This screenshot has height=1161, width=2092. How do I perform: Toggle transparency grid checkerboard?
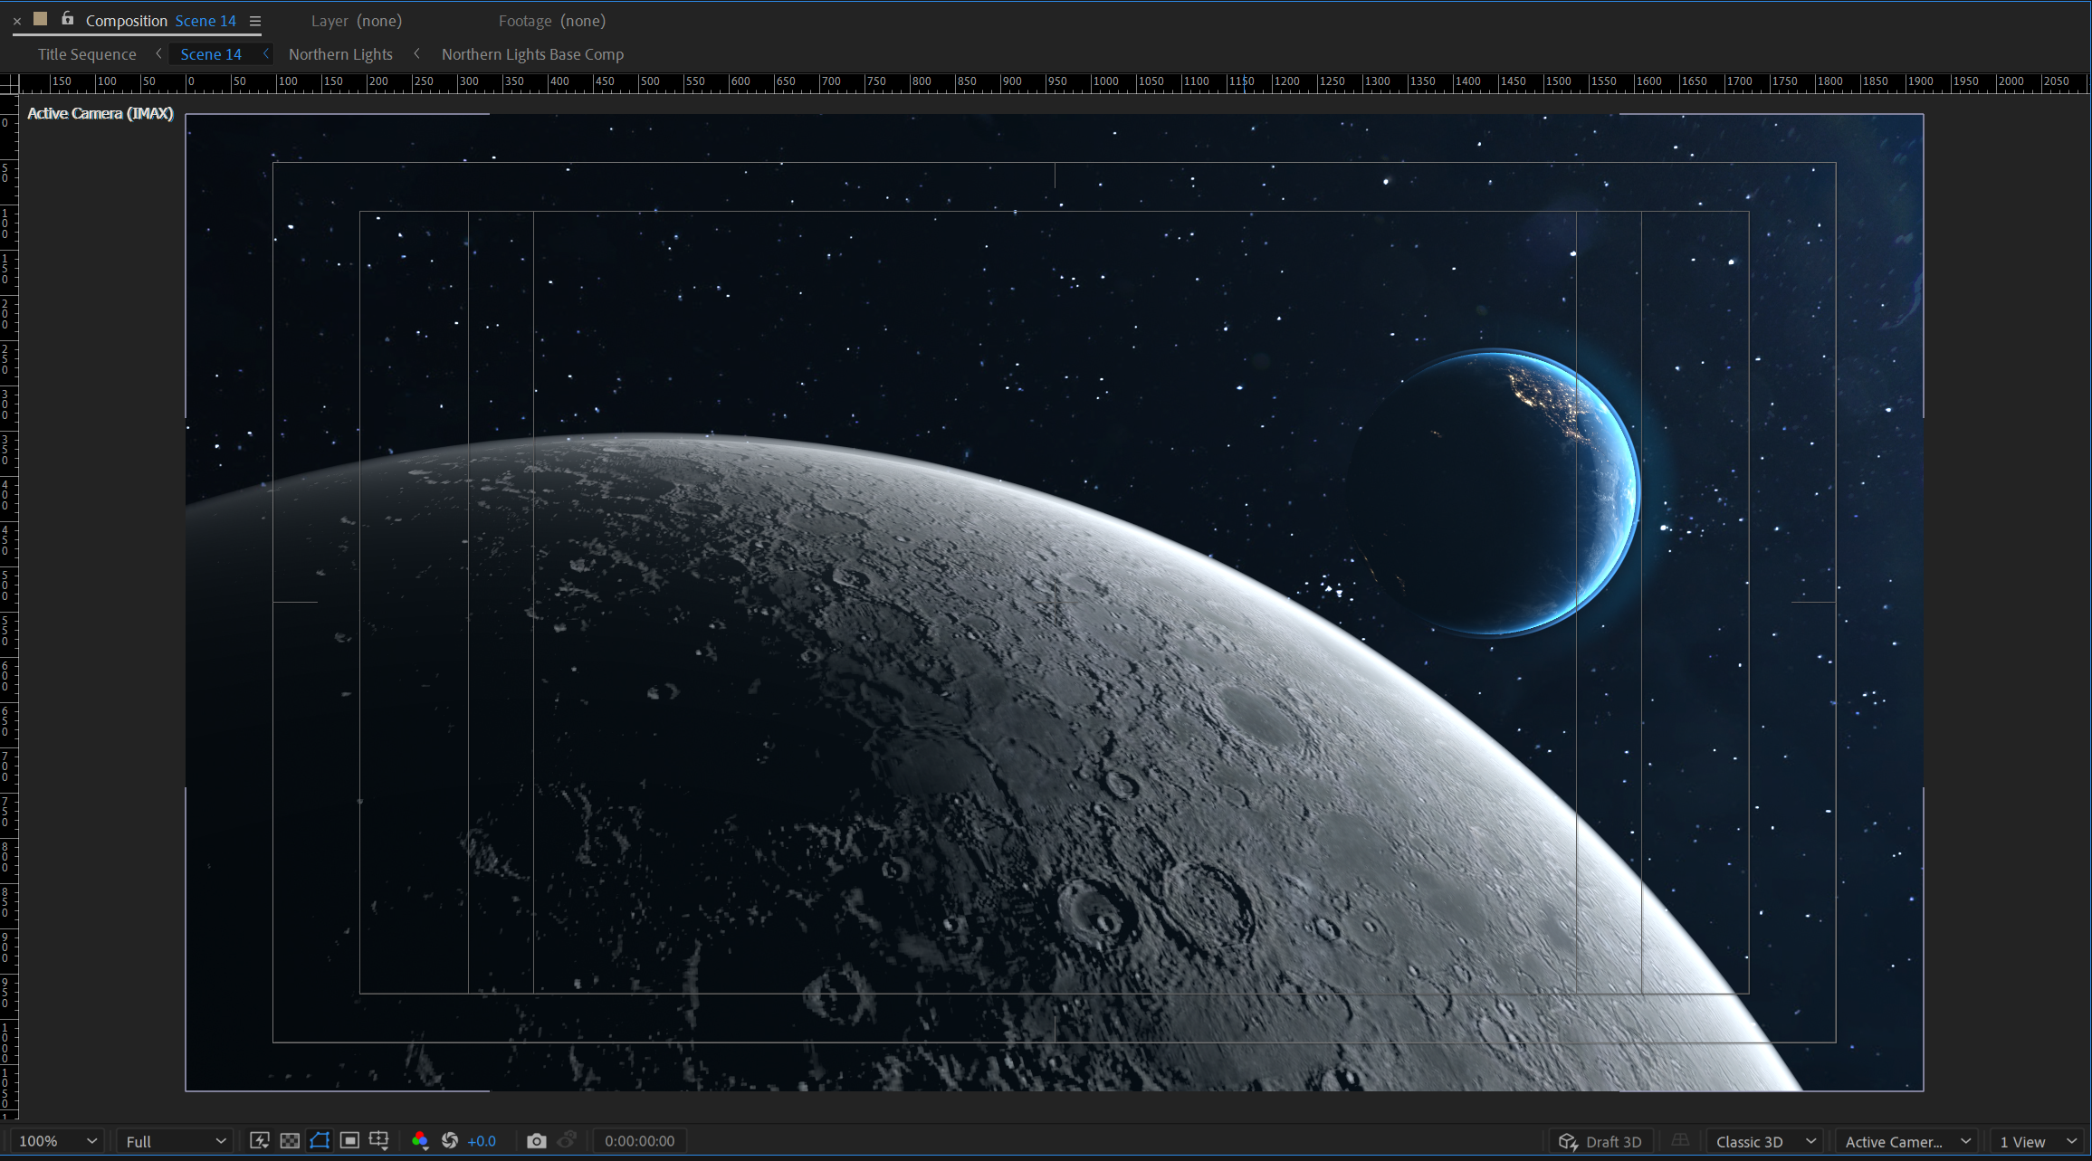(x=290, y=1141)
